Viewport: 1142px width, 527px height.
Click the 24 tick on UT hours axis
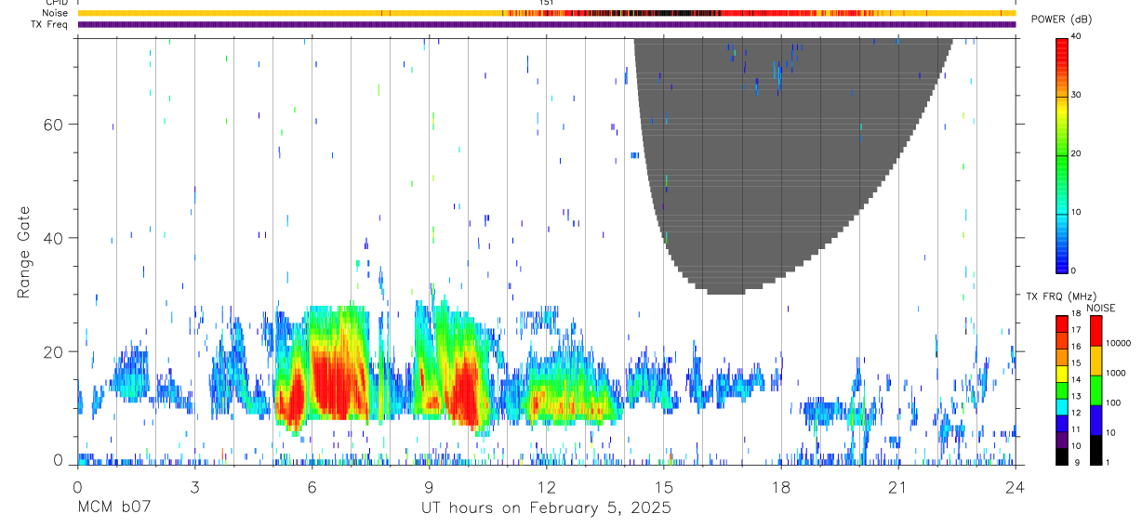tap(1016, 487)
